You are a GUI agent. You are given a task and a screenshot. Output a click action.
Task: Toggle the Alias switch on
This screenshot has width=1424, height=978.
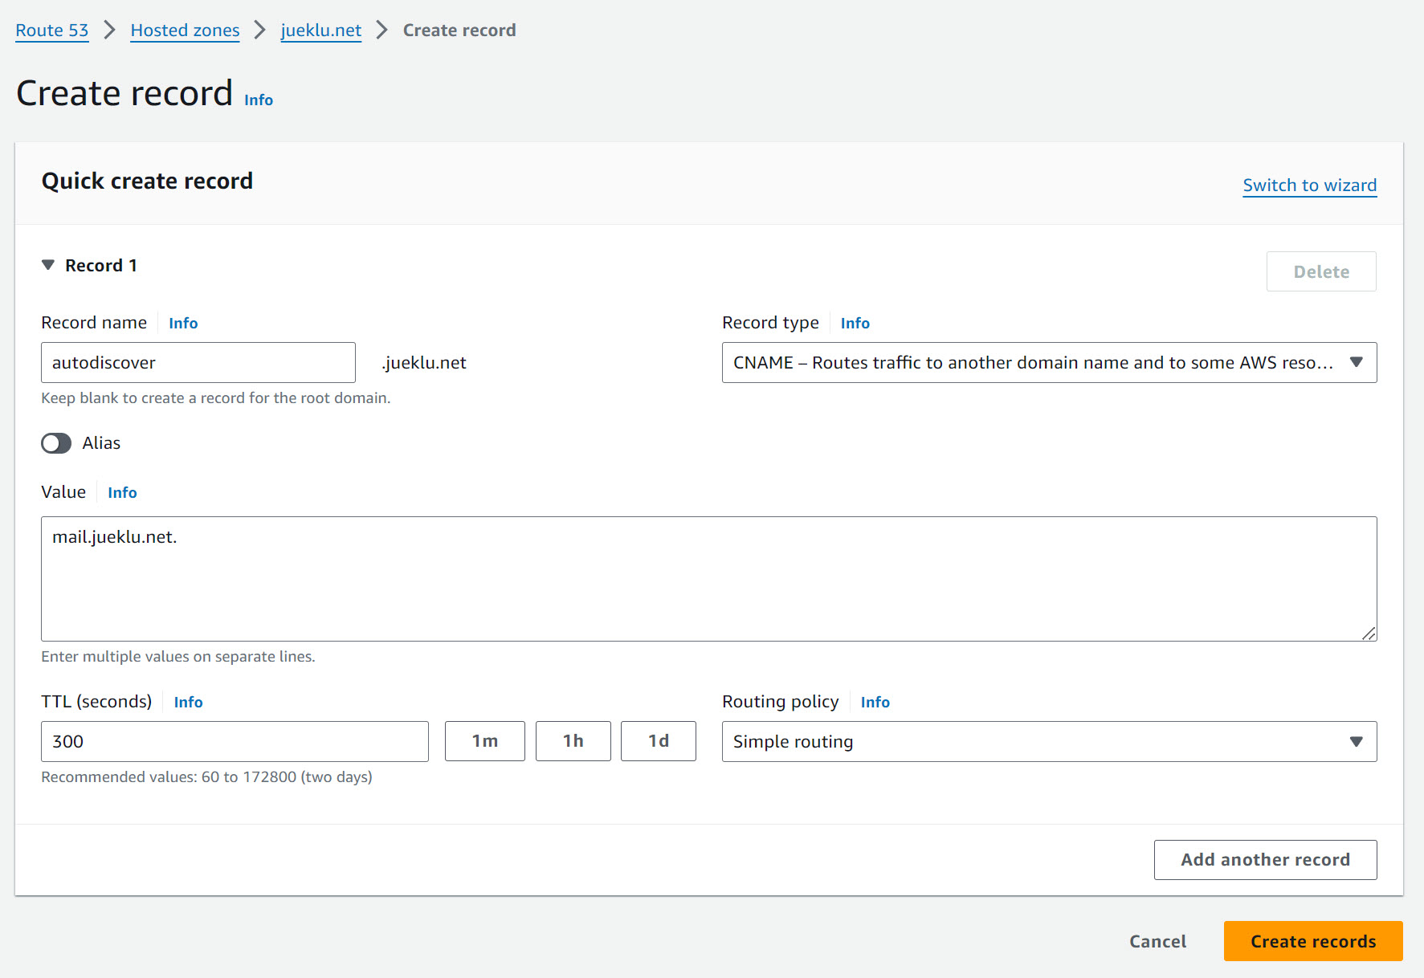(x=56, y=443)
